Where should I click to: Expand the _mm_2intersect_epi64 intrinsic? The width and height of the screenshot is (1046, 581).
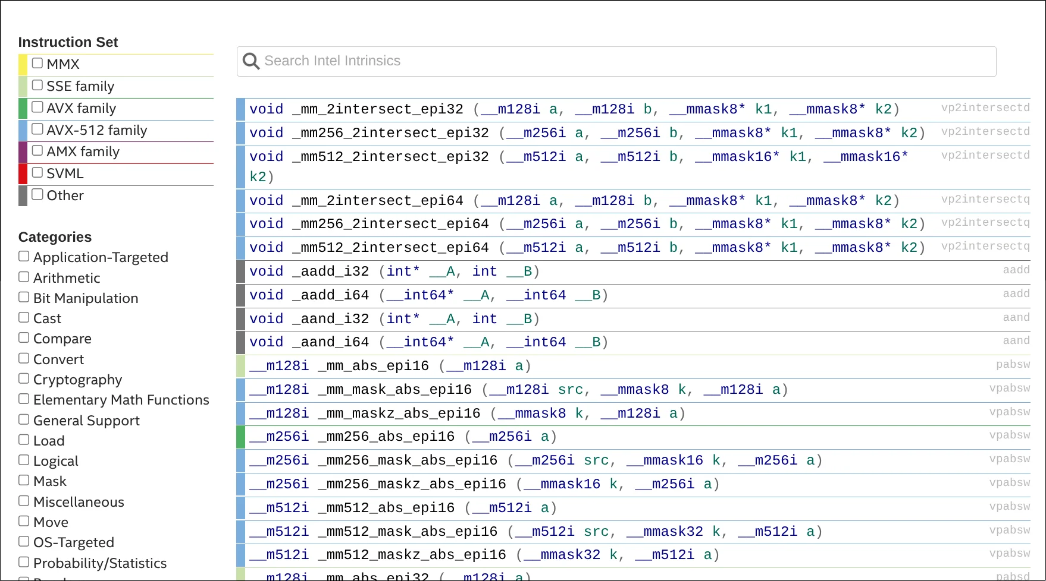633,201
